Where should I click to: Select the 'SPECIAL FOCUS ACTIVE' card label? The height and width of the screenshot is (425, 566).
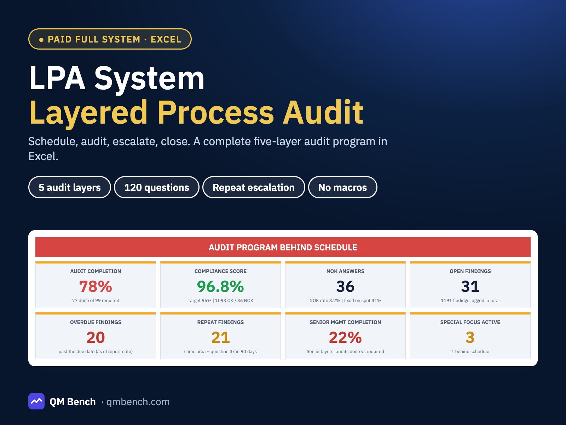[x=470, y=322]
